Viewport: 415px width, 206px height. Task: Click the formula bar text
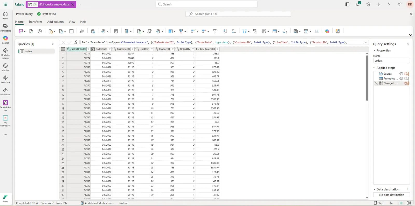coord(214,42)
